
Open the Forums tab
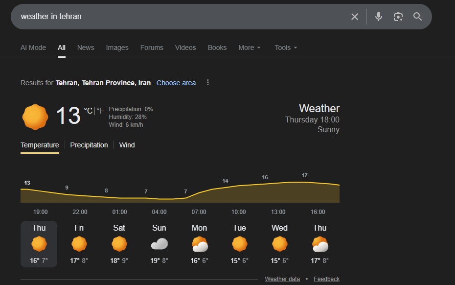(x=152, y=47)
